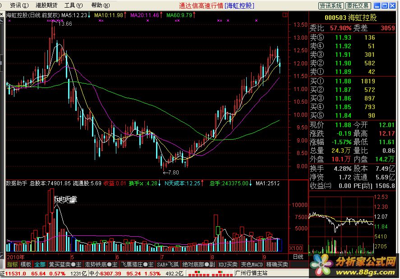Switch to 绝对底部●副 indicator
The height and width of the screenshot is (279, 400).
[199, 265]
